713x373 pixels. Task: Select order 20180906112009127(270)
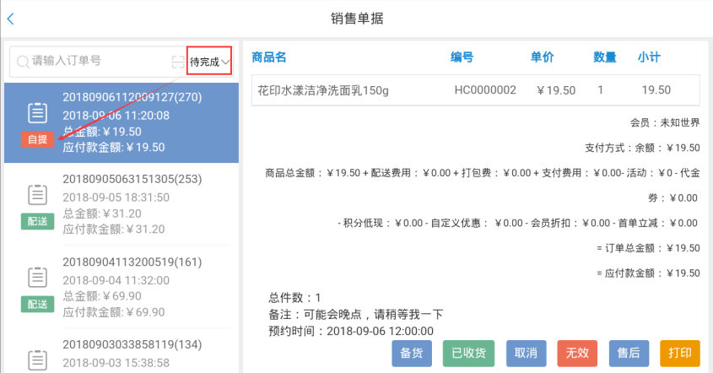[122, 123]
